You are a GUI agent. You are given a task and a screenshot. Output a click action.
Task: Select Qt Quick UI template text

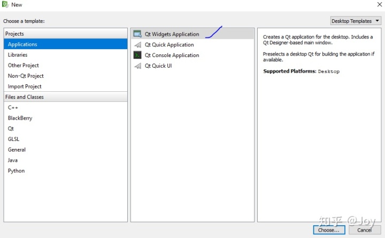coord(158,66)
